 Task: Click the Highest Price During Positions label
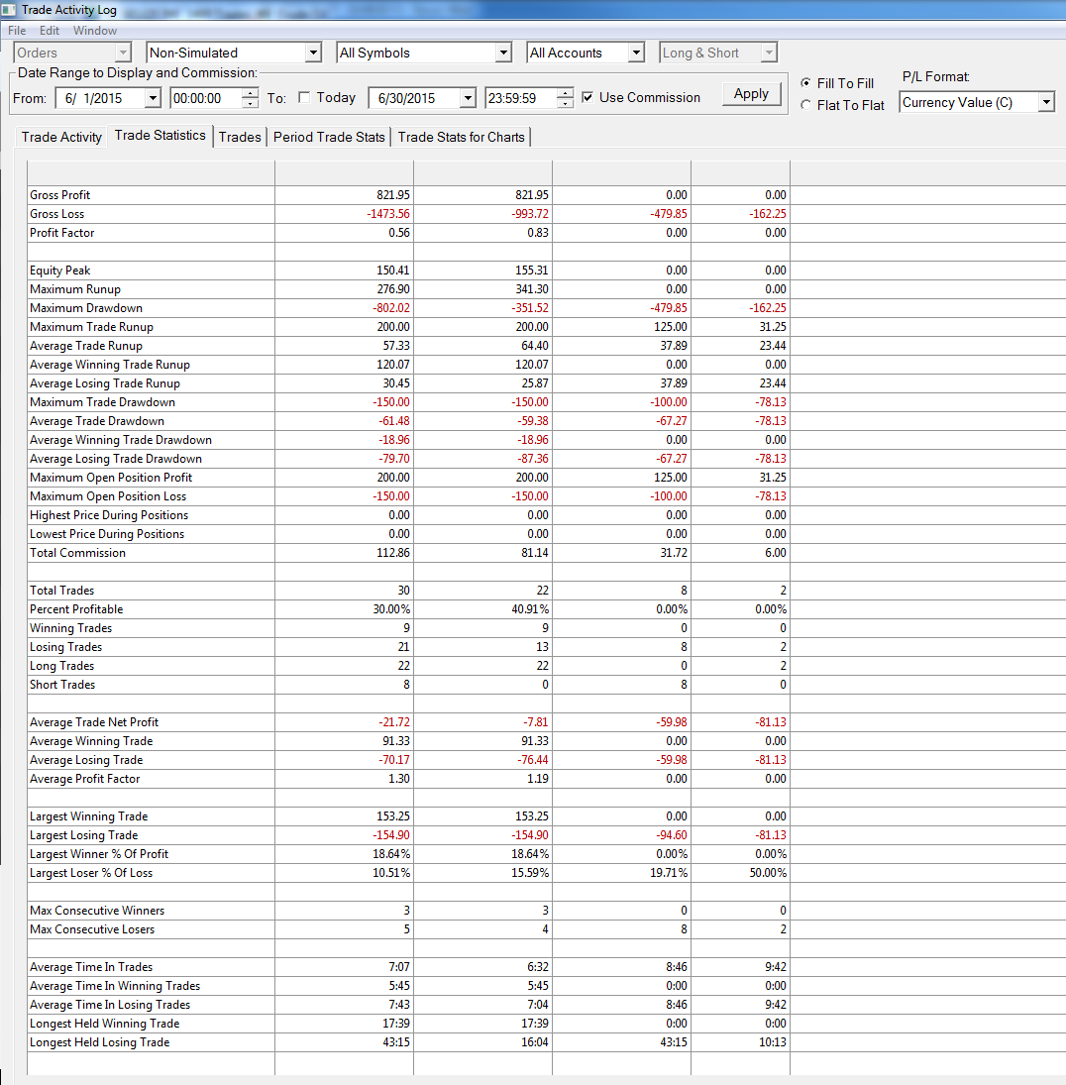[x=109, y=515]
